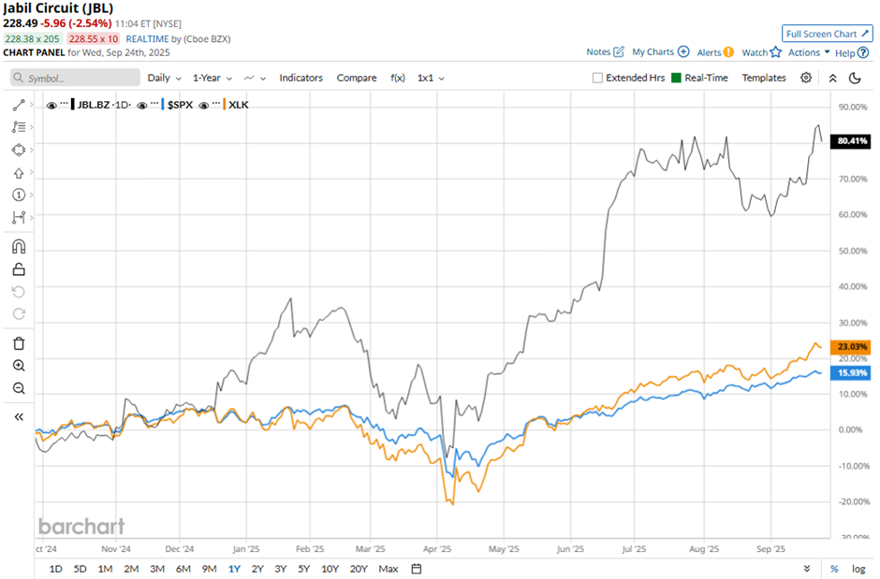Select the Max time range
The width and height of the screenshot is (880, 579).
(x=389, y=569)
